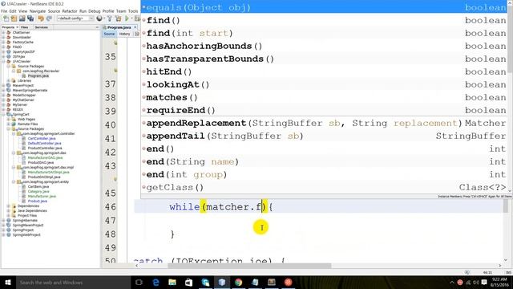Open the Refactor menu
513x289 pixels.
tap(70, 11)
